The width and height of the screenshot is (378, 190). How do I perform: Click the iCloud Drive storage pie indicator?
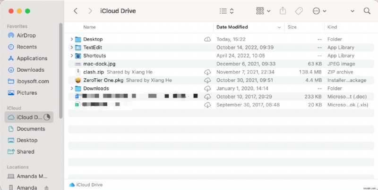click(x=47, y=117)
